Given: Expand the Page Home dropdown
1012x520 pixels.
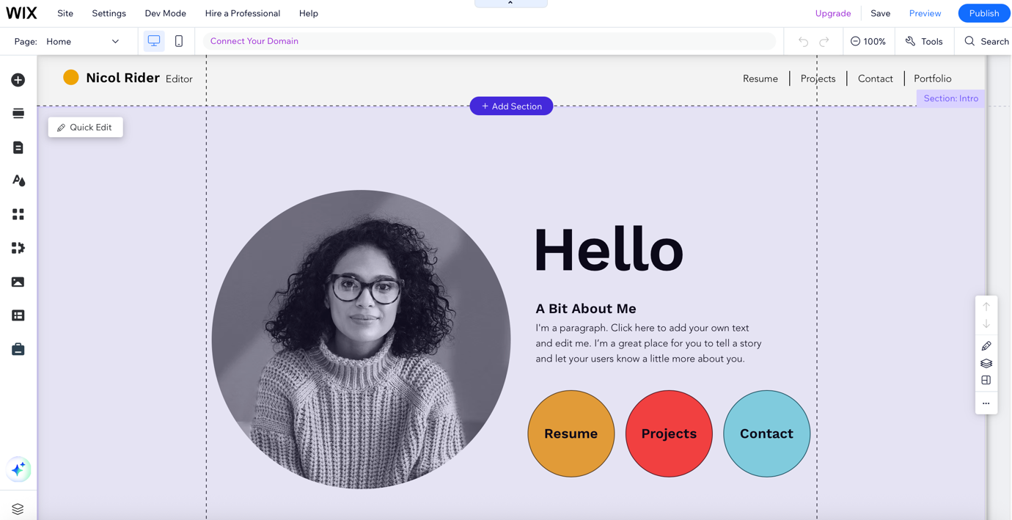Looking at the screenshot, I should [82, 42].
